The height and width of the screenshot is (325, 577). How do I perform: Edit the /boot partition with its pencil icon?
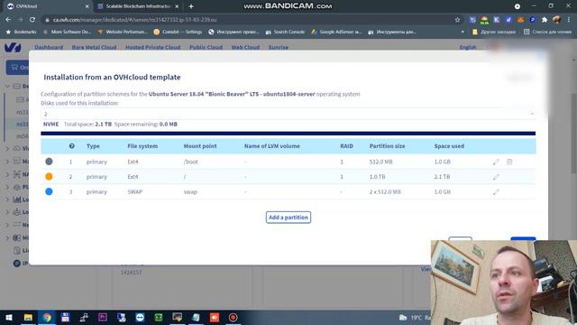pos(496,162)
